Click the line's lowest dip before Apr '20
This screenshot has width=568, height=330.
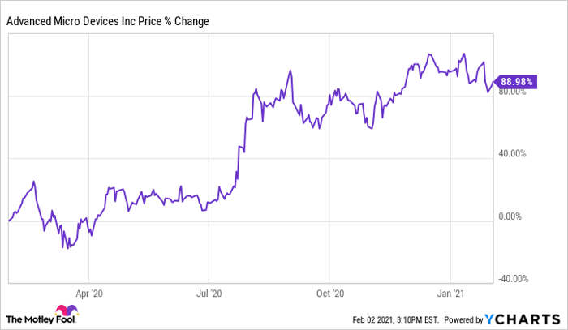tap(67, 247)
